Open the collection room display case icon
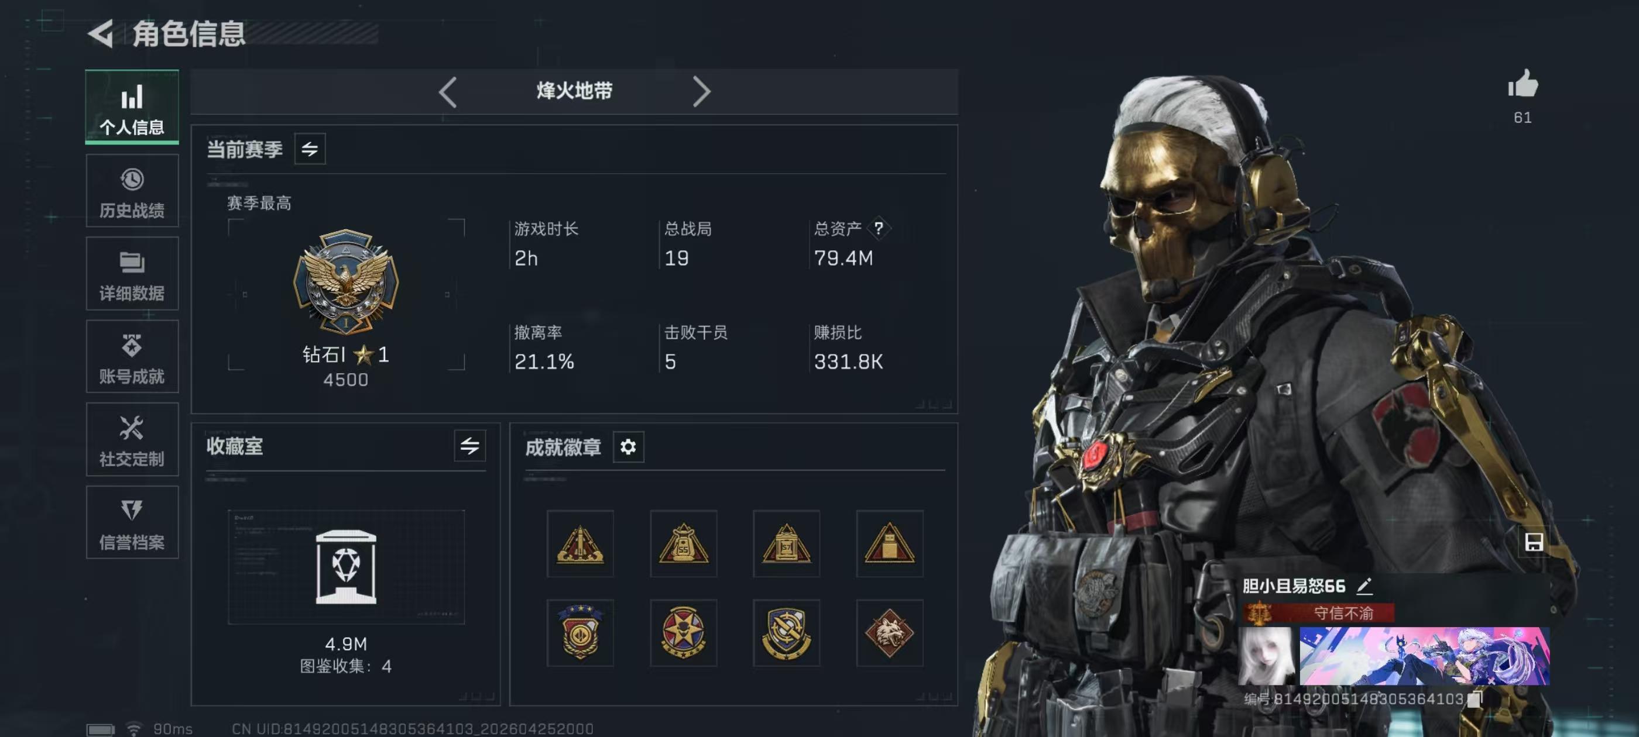 point(346,567)
